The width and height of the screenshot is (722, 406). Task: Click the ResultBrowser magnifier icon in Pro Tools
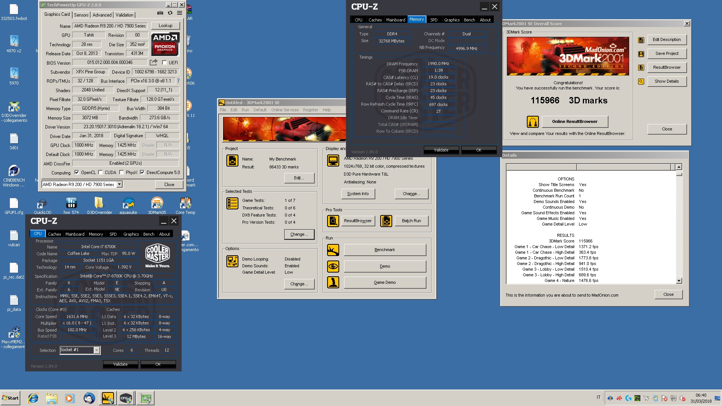pos(333,221)
